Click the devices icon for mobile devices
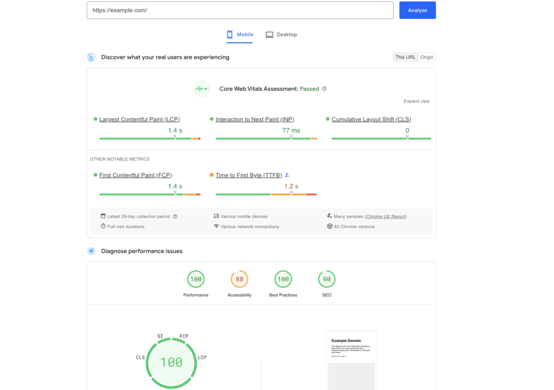554x390 pixels. [216, 216]
